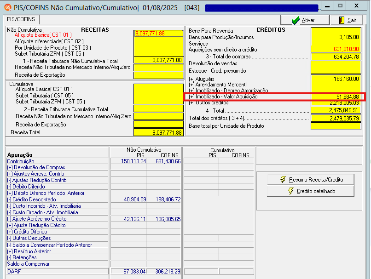Click the green checkmark icon on Ativar
This screenshot has width=371, height=279.
296,21
